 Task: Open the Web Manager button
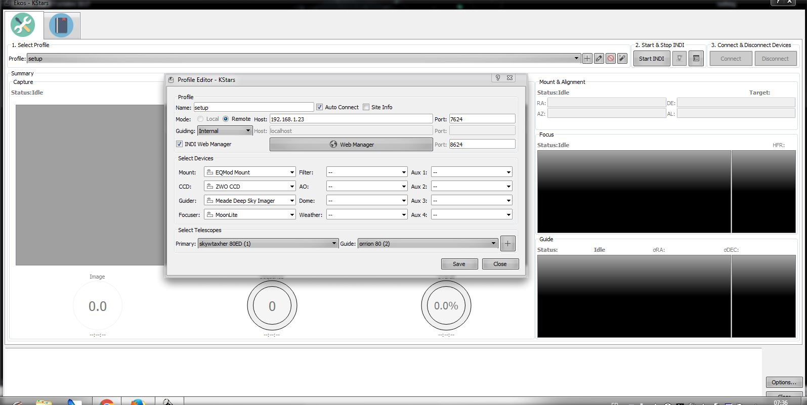pyautogui.click(x=351, y=145)
